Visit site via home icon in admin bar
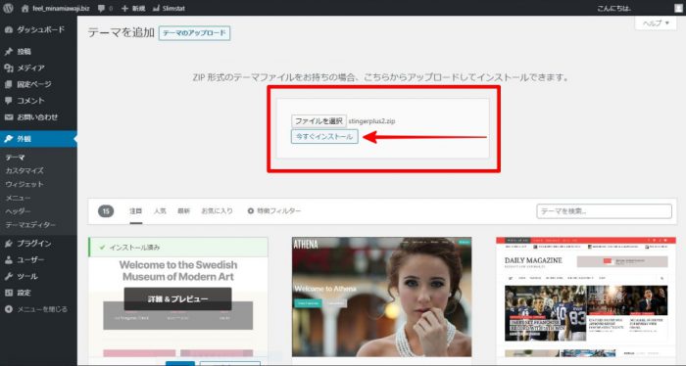 [24, 8]
